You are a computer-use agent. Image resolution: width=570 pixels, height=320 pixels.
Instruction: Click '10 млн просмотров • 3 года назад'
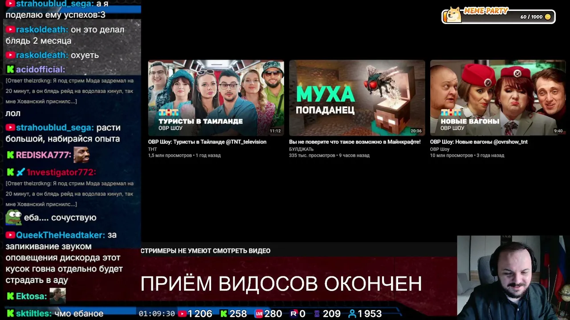(x=467, y=156)
